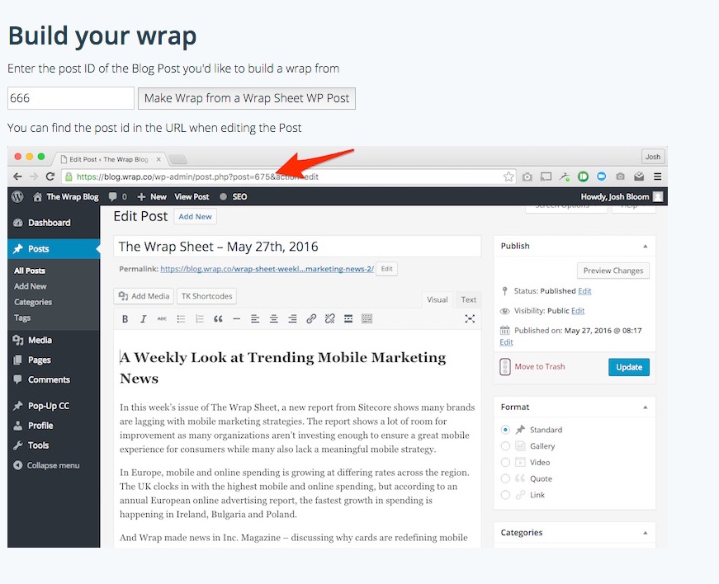
Task: Switch to the Visual editor tab
Action: pyautogui.click(x=438, y=299)
